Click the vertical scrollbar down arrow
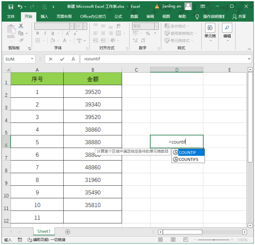255x245 pixels. point(250,225)
